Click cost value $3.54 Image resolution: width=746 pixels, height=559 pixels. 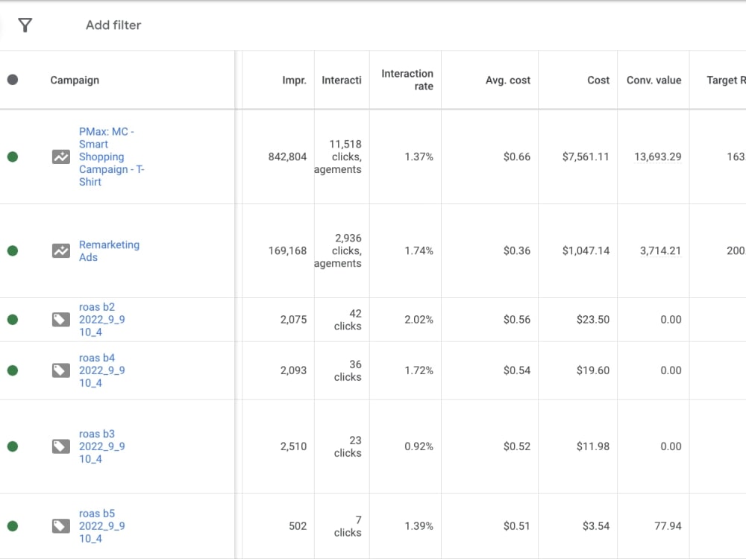click(x=595, y=526)
